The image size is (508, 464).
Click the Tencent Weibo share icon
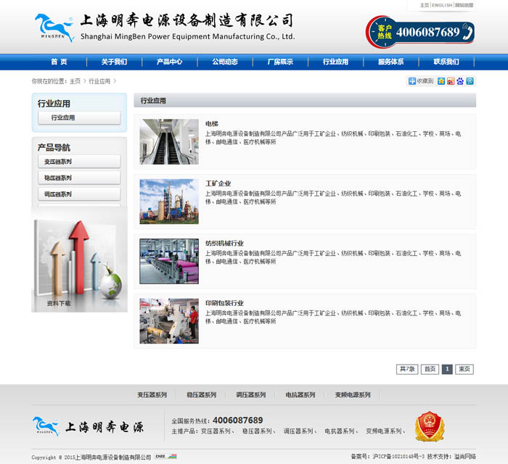(470, 81)
